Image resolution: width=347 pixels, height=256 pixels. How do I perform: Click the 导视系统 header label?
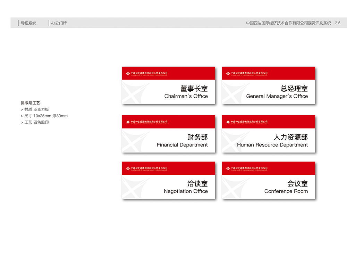28,23
